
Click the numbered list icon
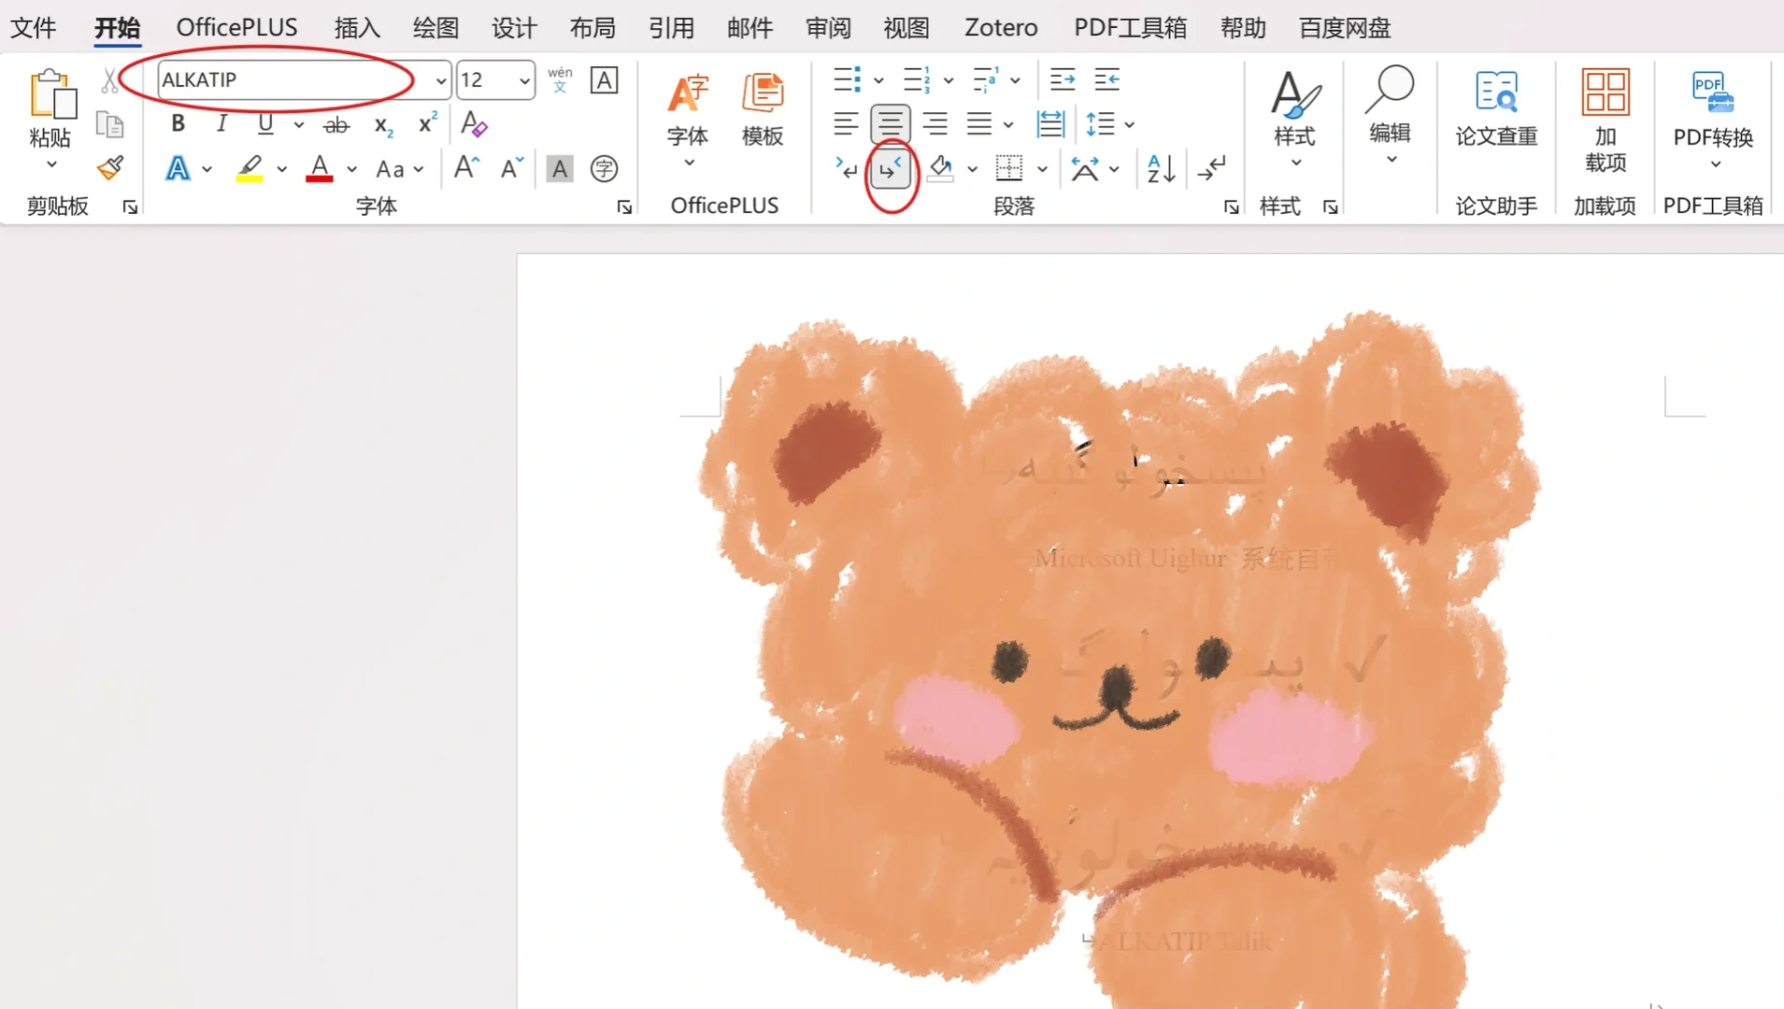tap(917, 80)
